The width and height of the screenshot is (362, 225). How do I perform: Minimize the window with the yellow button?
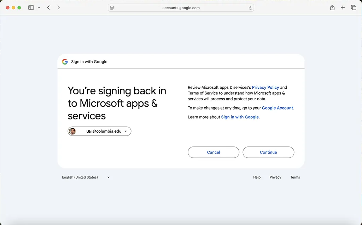pos(13,8)
